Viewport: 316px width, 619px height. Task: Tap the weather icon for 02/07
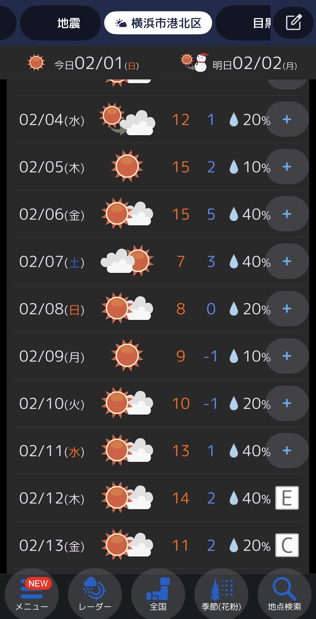click(x=127, y=261)
